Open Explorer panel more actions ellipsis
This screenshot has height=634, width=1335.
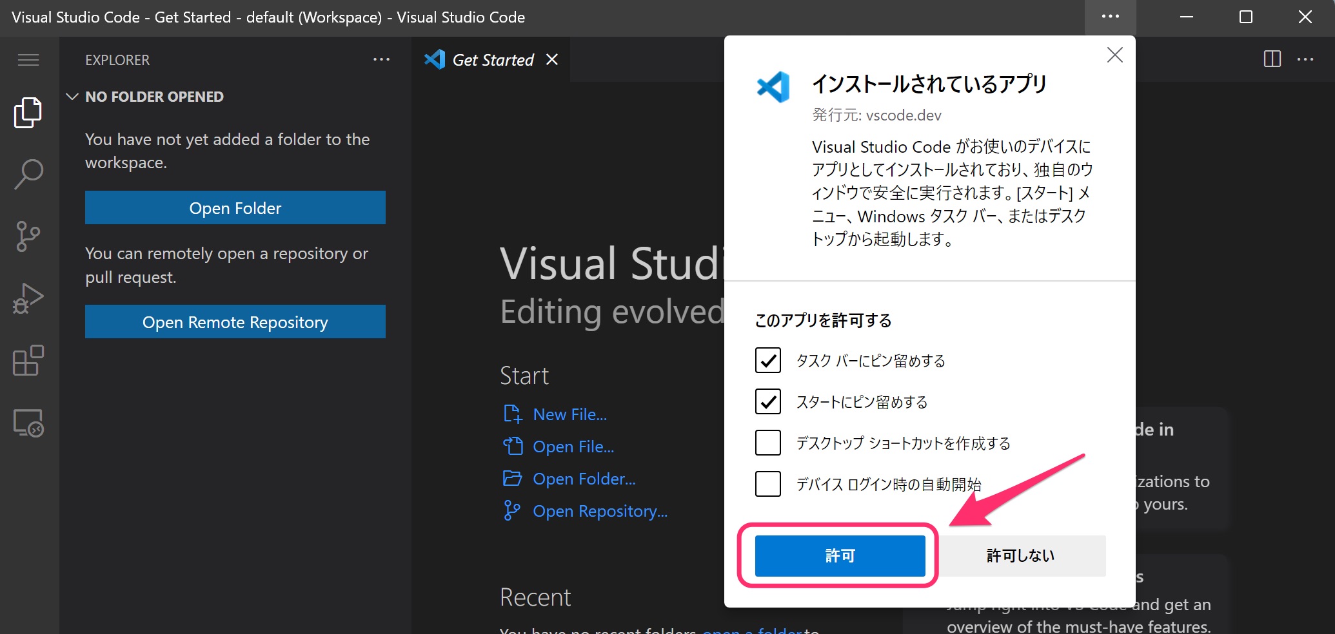click(x=381, y=59)
